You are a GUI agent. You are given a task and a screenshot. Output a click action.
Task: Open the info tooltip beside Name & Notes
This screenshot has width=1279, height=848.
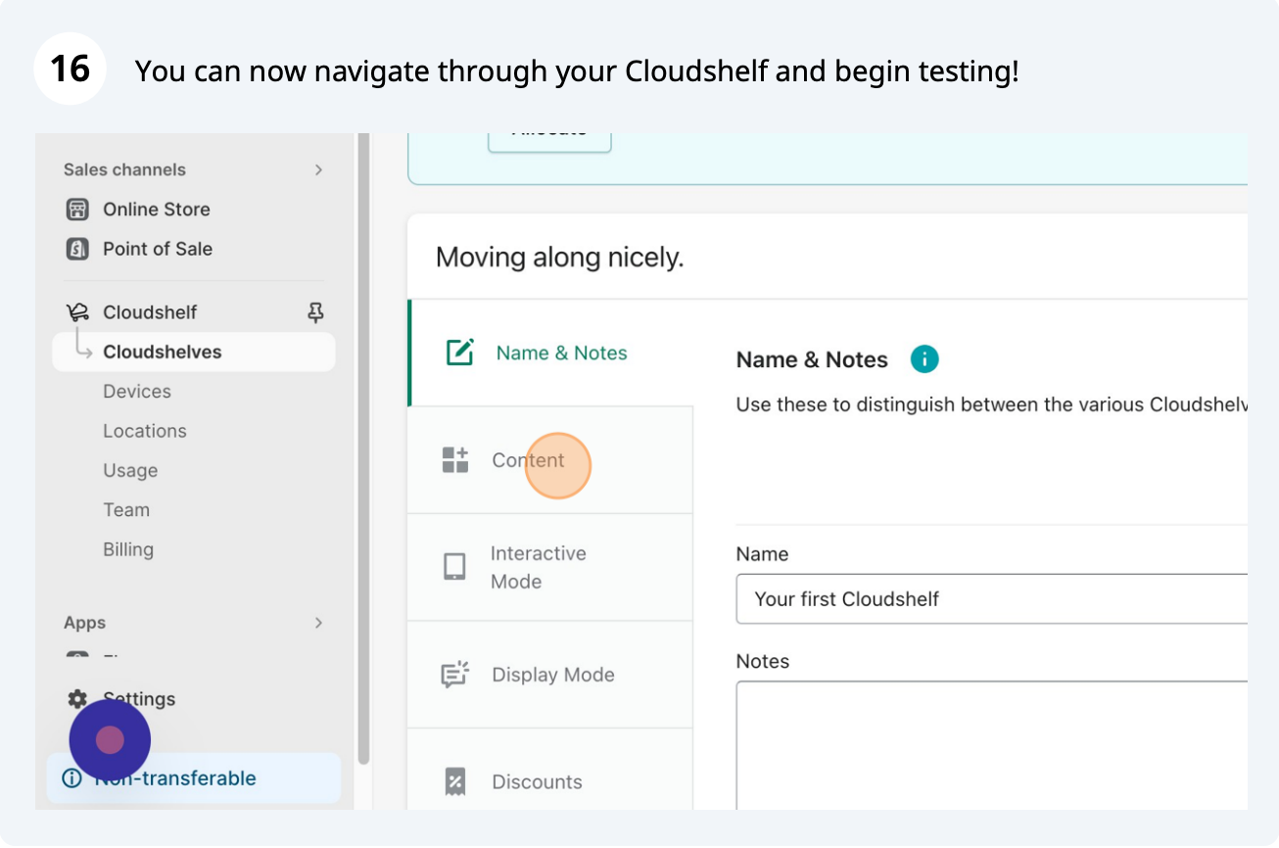click(x=924, y=359)
